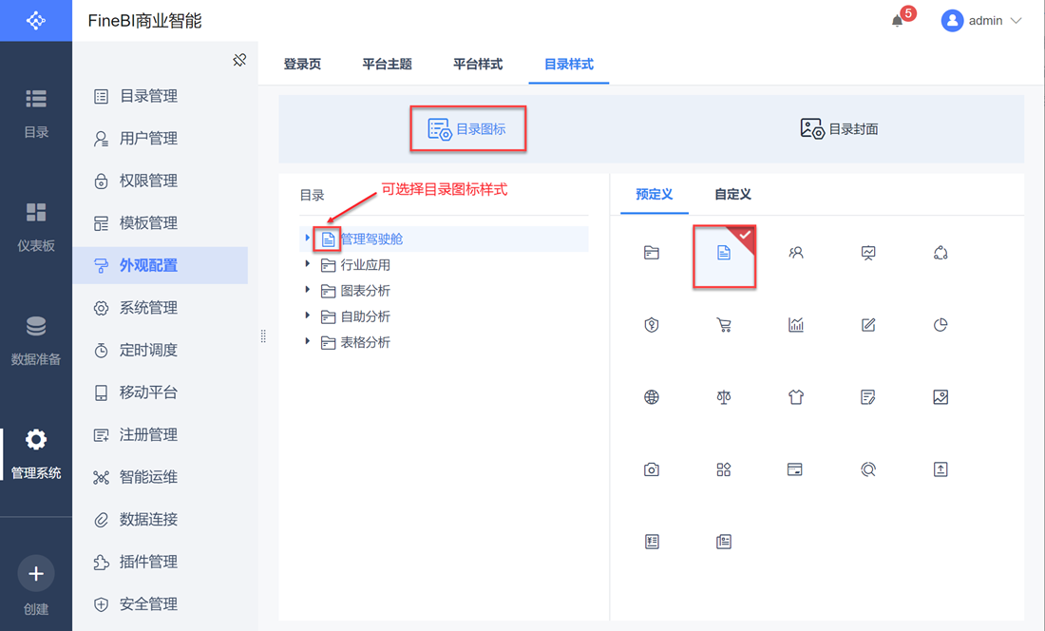Select the shield icon style
This screenshot has width=1045, height=631.
(652, 325)
